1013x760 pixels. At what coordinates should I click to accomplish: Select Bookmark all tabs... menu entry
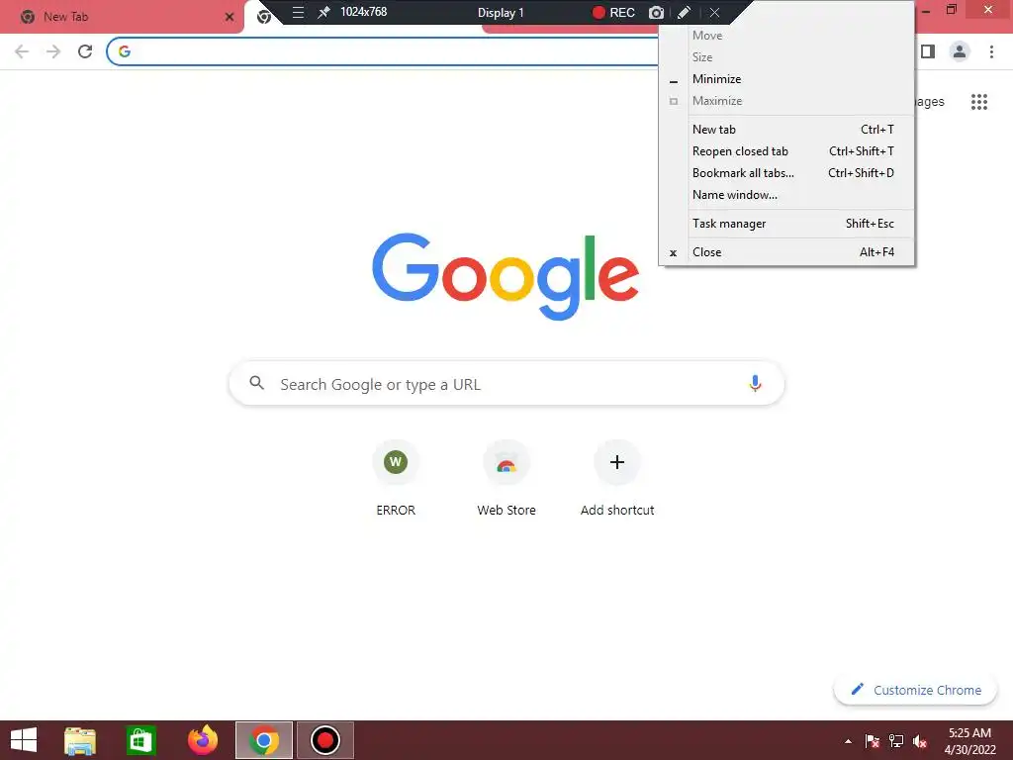[786, 173]
